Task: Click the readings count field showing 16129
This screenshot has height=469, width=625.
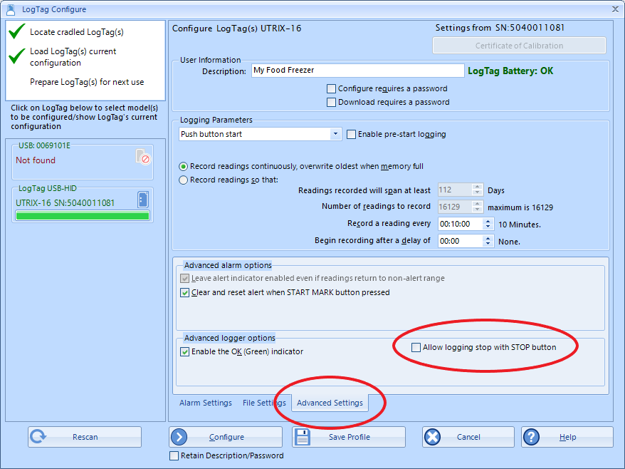Action: pos(455,207)
